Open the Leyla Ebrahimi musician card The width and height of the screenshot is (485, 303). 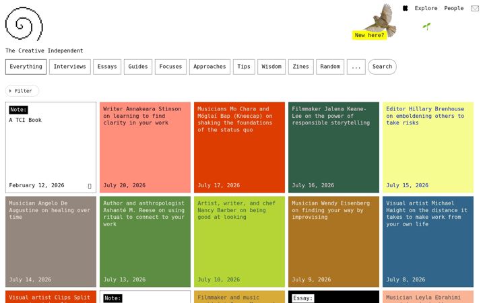(x=428, y=297)
